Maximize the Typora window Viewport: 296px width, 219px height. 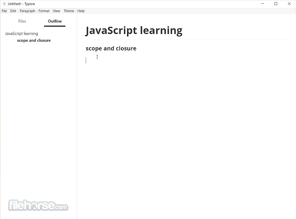click(276, 4)
